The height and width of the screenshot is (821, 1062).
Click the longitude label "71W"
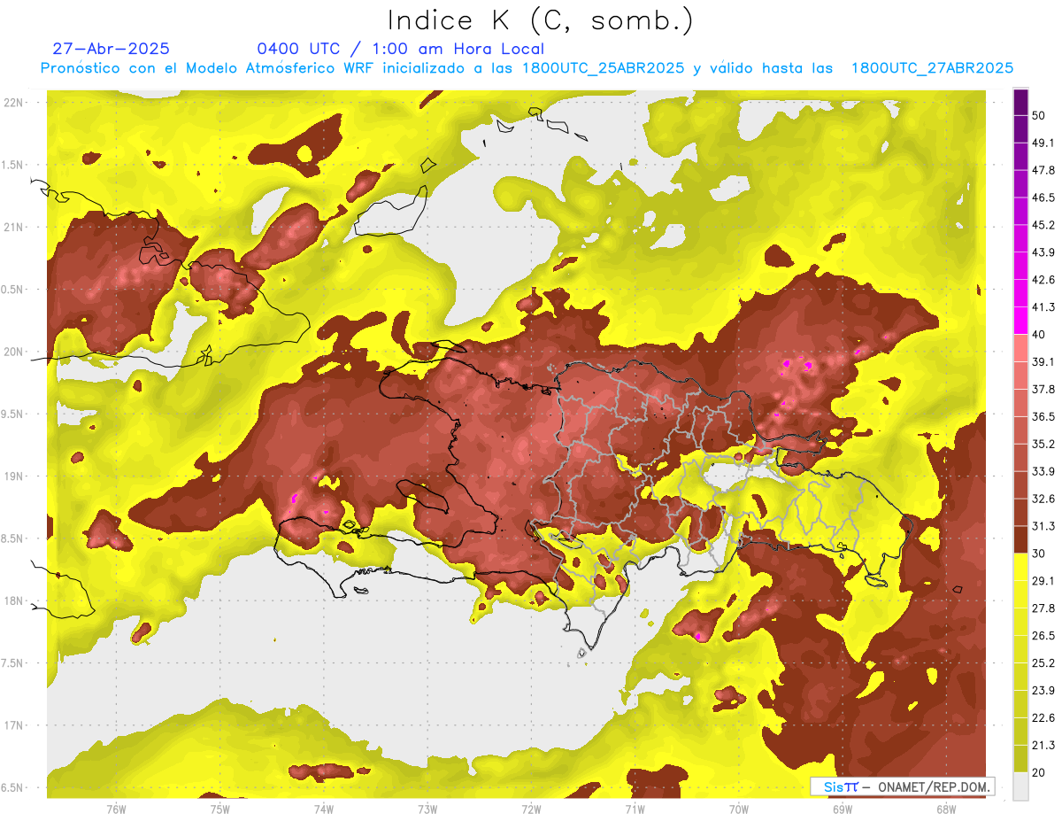click(635, 809)
